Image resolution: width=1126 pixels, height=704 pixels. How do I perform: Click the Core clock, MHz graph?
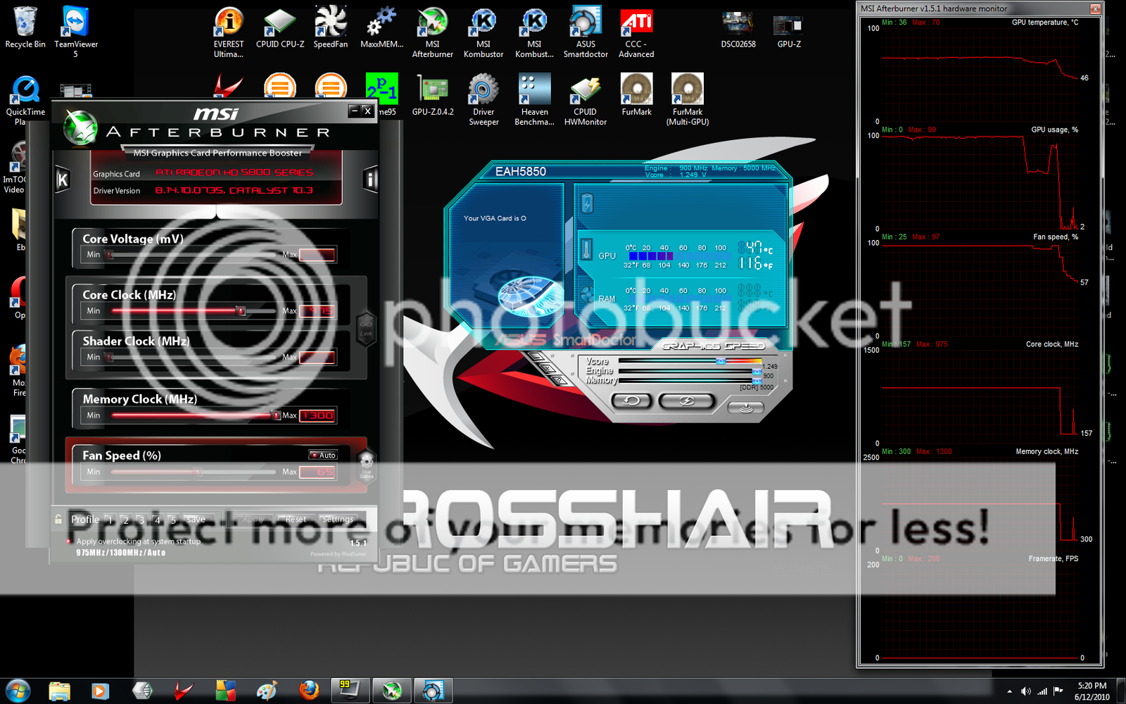[981, 396]
